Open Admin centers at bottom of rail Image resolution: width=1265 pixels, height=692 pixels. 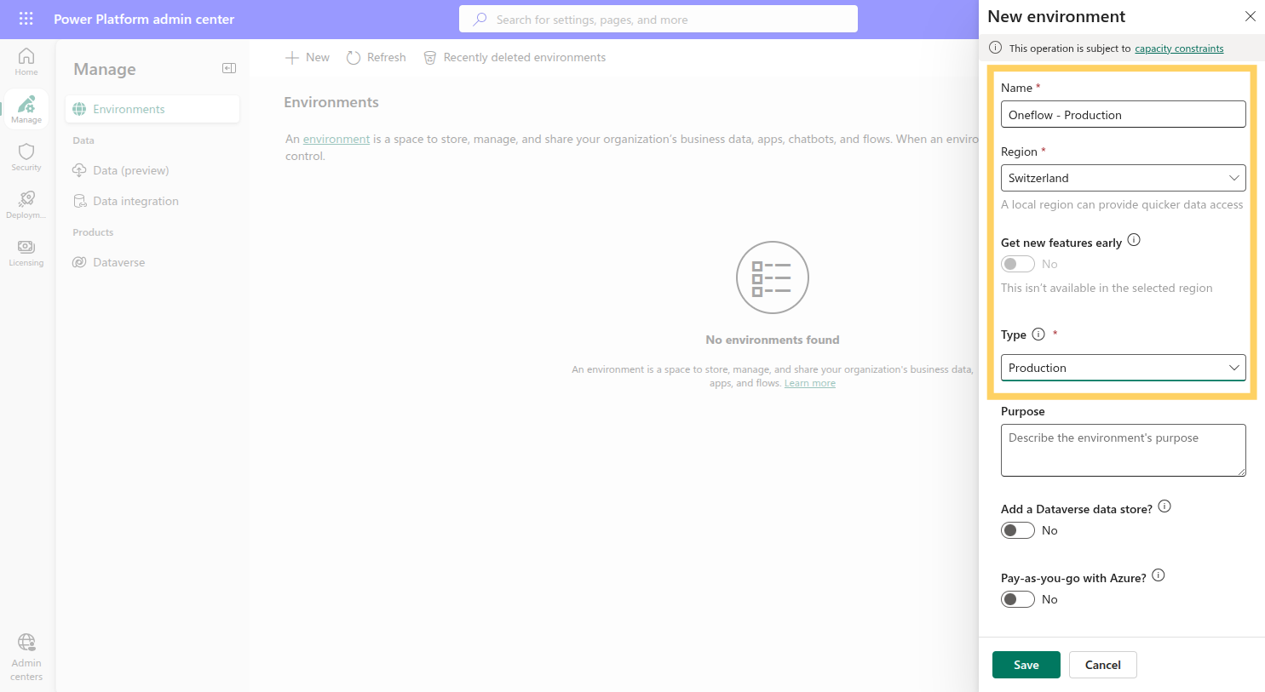click(26, 656)
